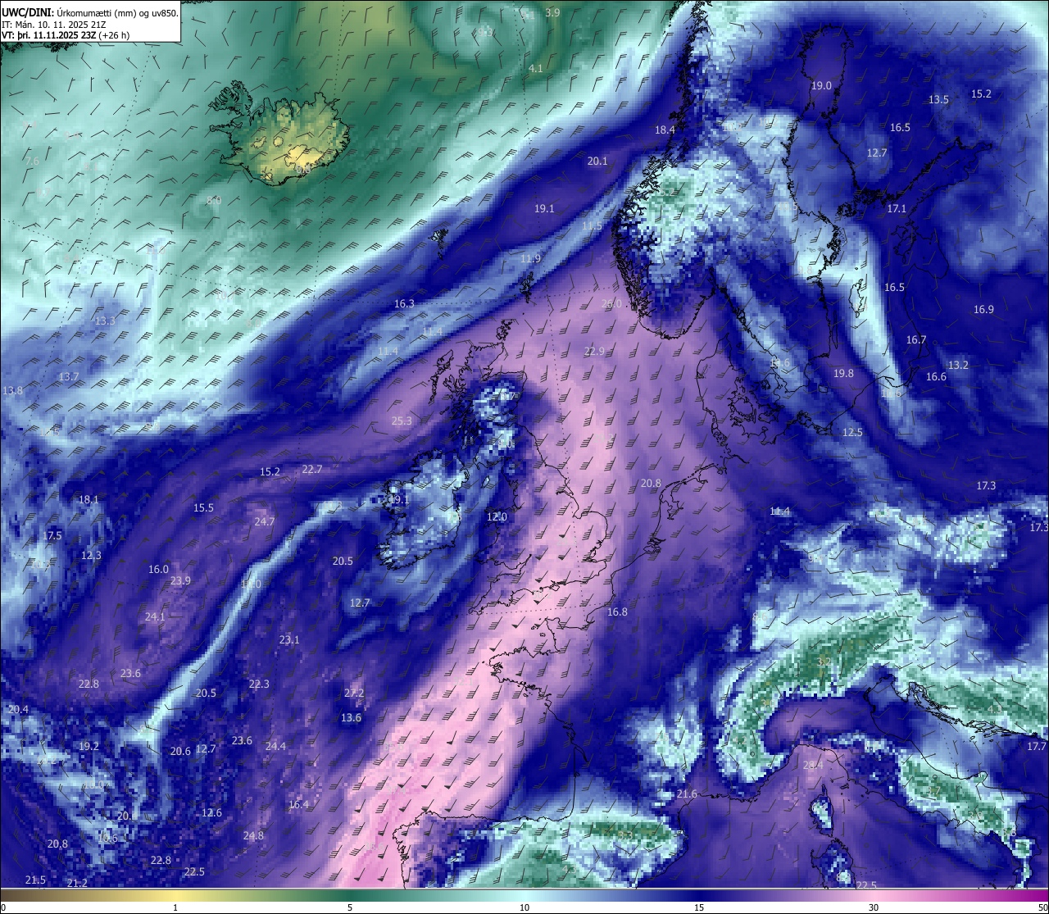
Task: Click the map value '4.1'
Action: tap(535, 68)
